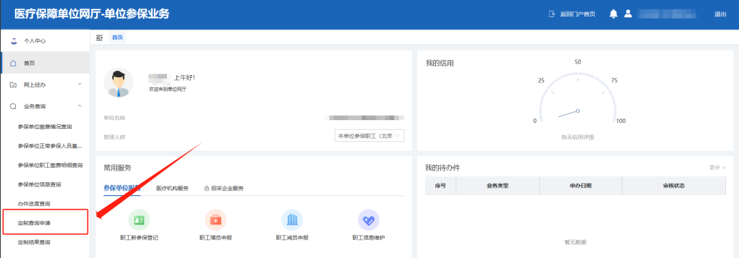Click 返回门户首页 link
739x258 pixels.
tap(578, 14)
